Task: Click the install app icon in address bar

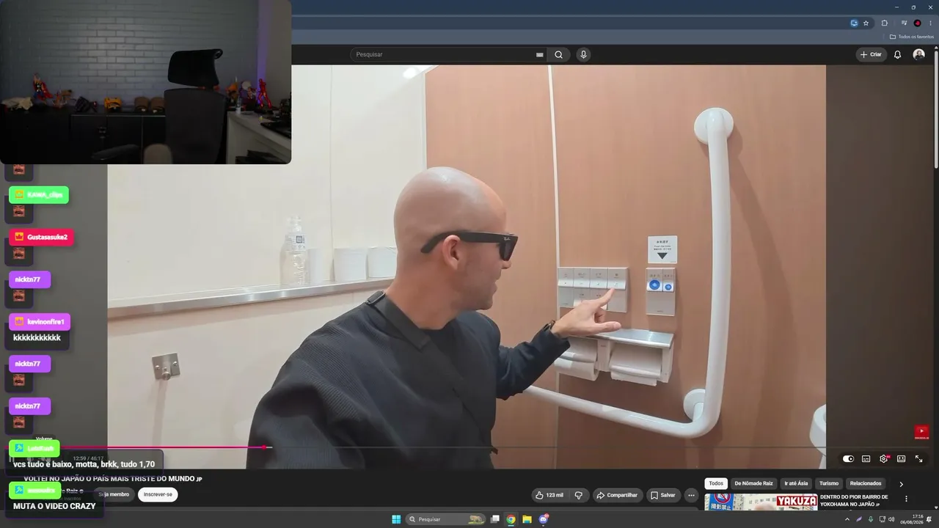Action: pos(854,23)
